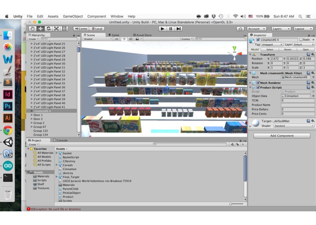This screenshot has height=225, width=316.
Task: Select the Hand tool in Unity toolbar
Action: coord(33,29)
